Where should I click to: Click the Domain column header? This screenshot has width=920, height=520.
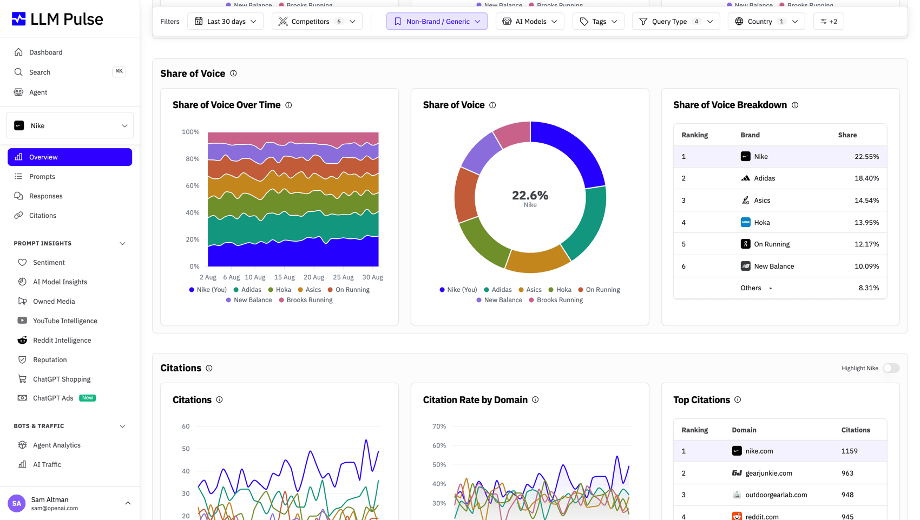click(744, 430)
